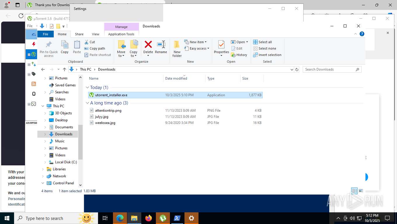Click Paste shortcut in ribbon
Image resolution: width=397 pixels, height=224 pixels.
97,55
